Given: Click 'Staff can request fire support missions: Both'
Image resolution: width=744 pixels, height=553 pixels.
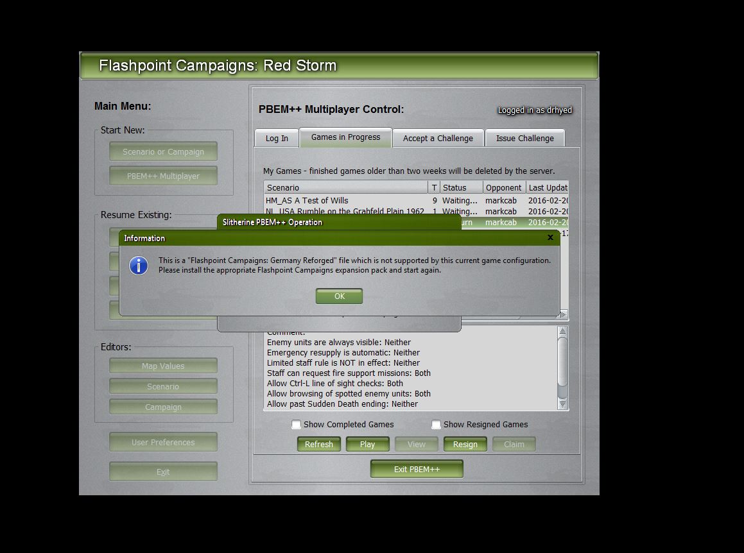Looking at the screenshot, I should pos(349,373).
